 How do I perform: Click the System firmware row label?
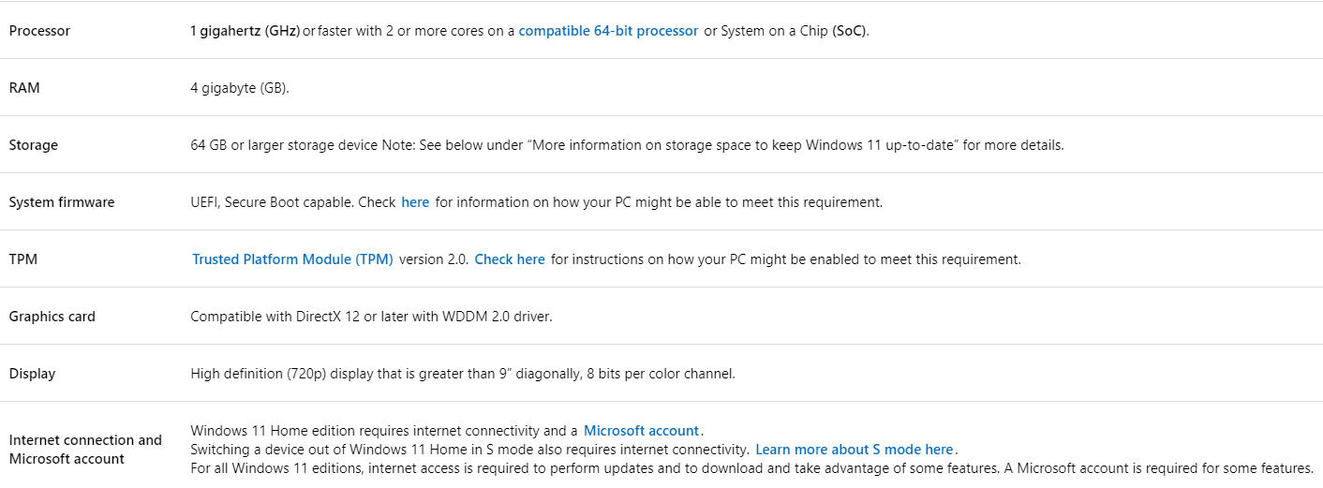tap(62, 202)
